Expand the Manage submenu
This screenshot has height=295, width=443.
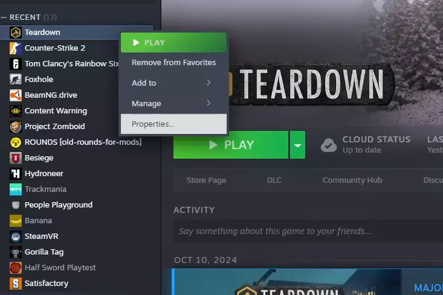pyautogui.click(x=173, y=104)
